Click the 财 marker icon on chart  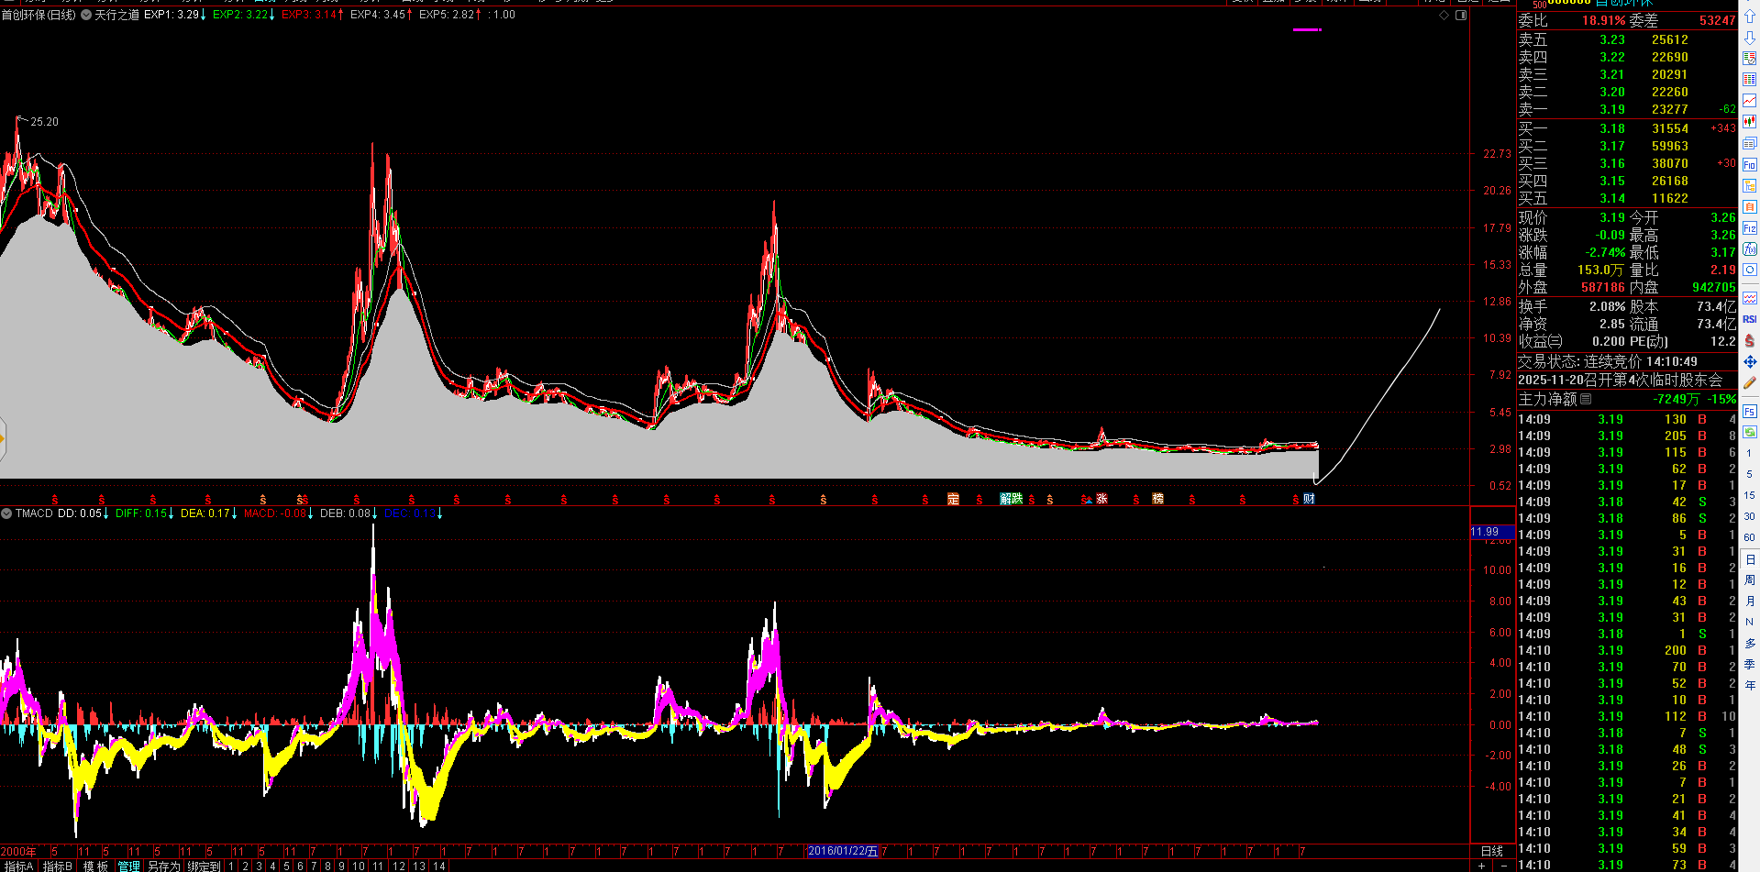(x=1309, y=499)
